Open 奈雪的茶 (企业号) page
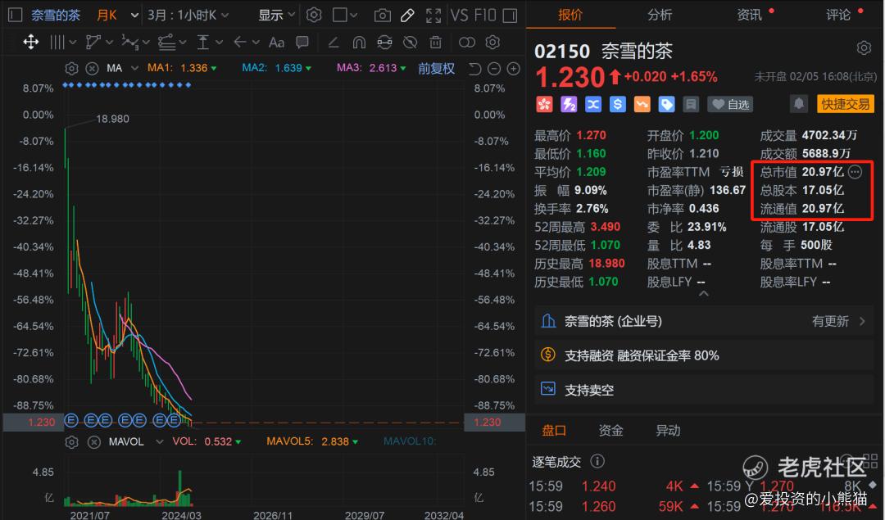 click(x=703, y=322)
